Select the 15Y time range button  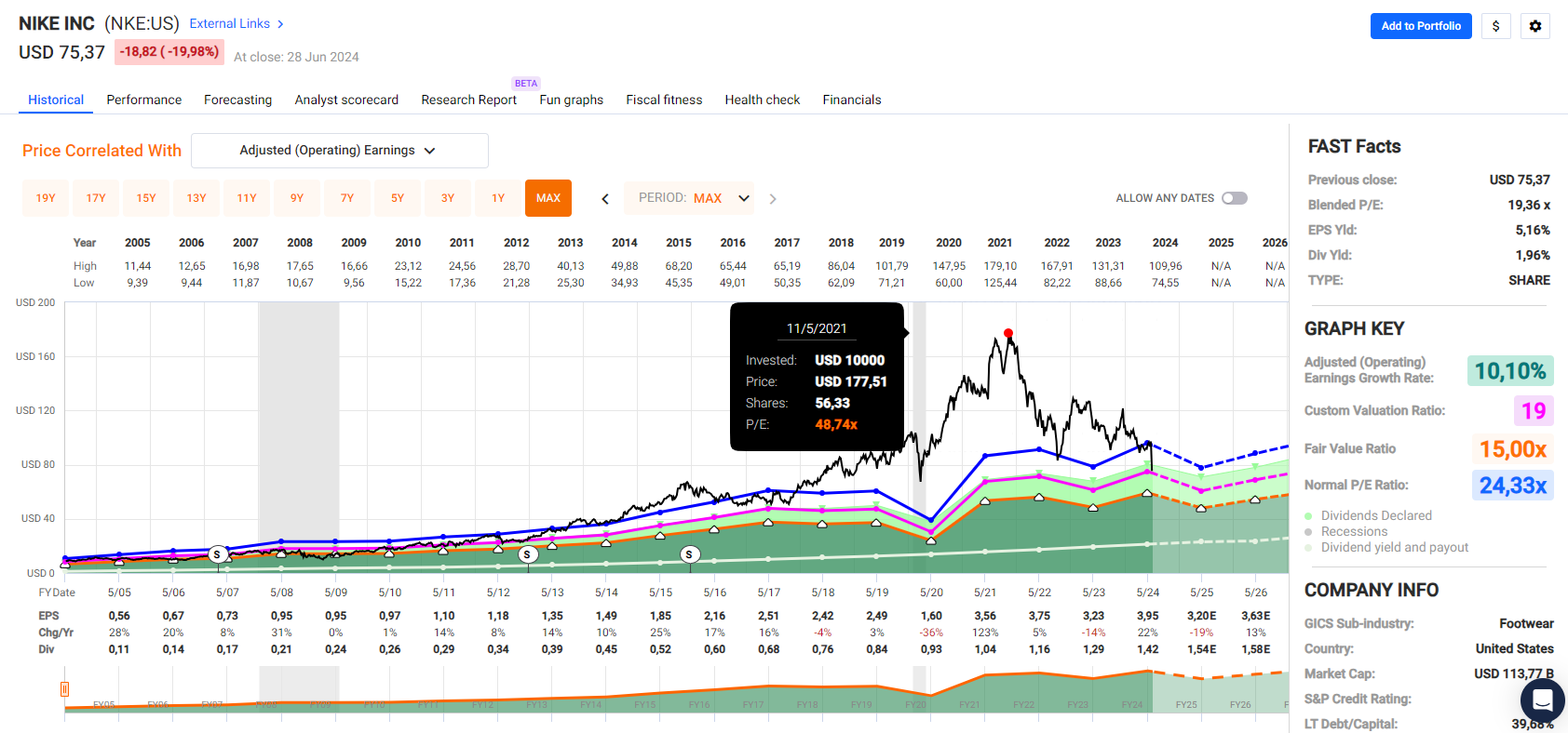pos(146,198)
